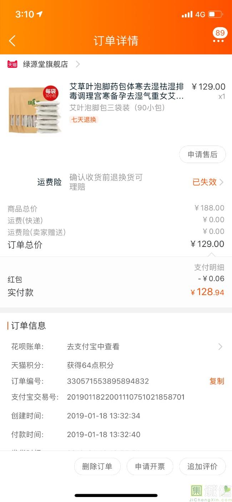Tap the 89 notification badge

point(220,33)
